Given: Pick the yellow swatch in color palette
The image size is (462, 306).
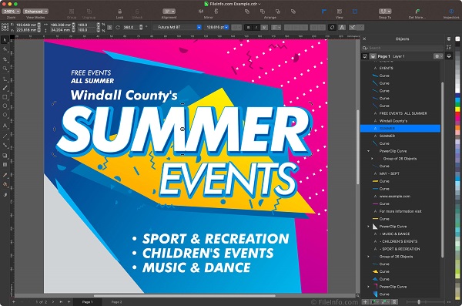Looking at the screenshot, I should pyautogui.click(x=457, y=109).
